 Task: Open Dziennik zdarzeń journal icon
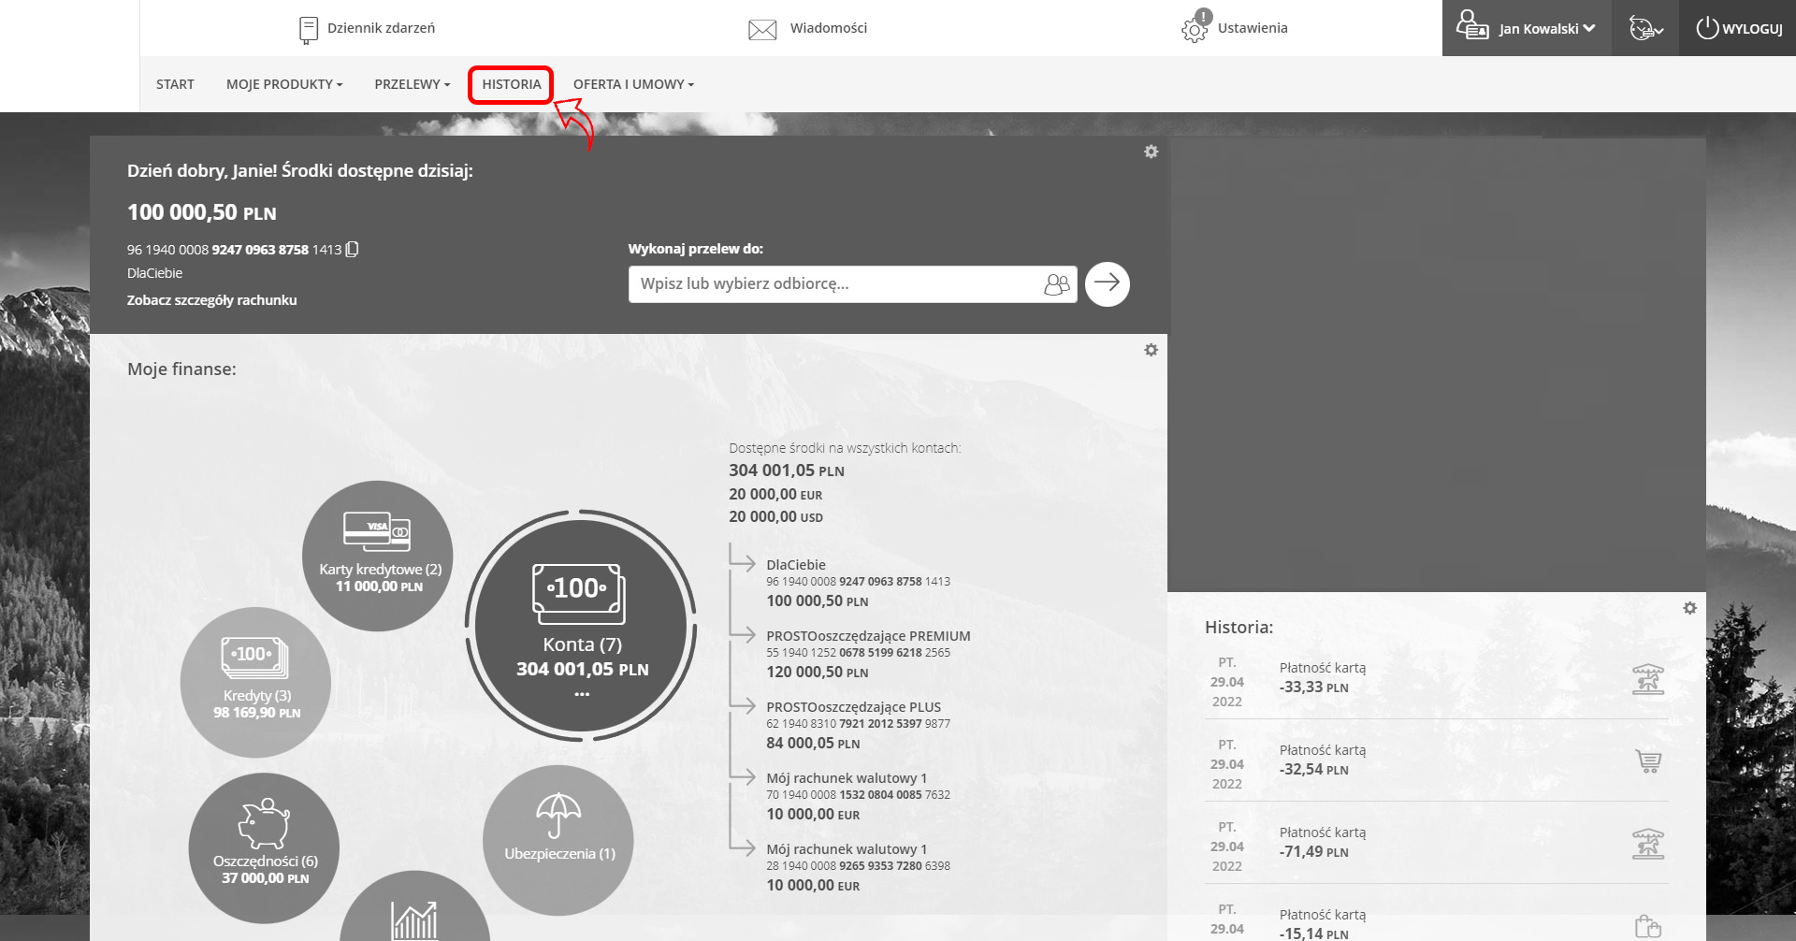308,29
